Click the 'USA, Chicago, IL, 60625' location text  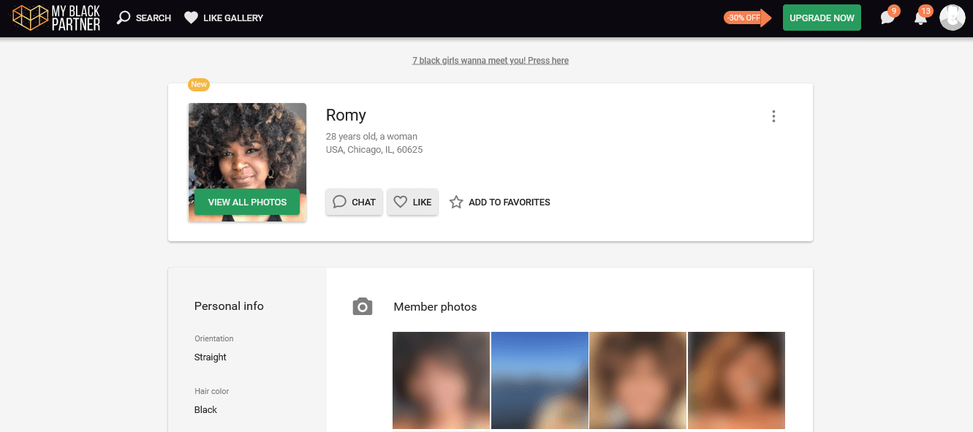coord(374,150)
